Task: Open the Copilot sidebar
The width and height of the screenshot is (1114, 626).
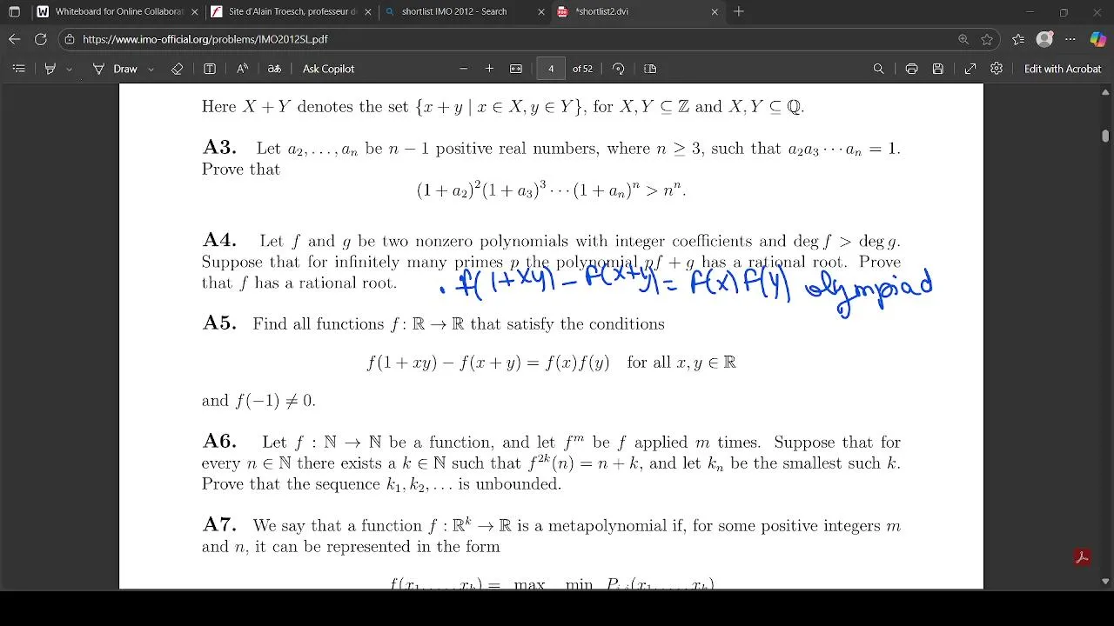Action: click(x=1097, y=39)
